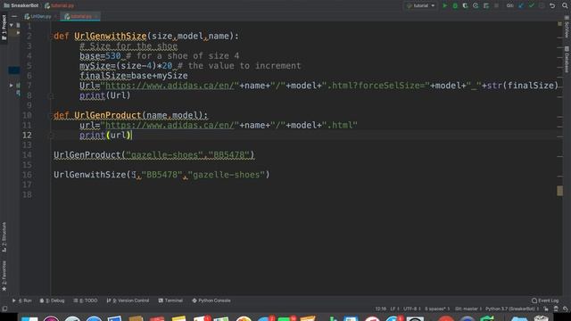The height and width of the screenshot is (321, 571).
Task: Commit changes using green Git checkmark
Action: 532,6
